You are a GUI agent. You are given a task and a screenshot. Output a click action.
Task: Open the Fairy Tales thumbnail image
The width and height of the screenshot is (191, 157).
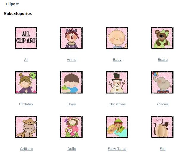(117, 127)
